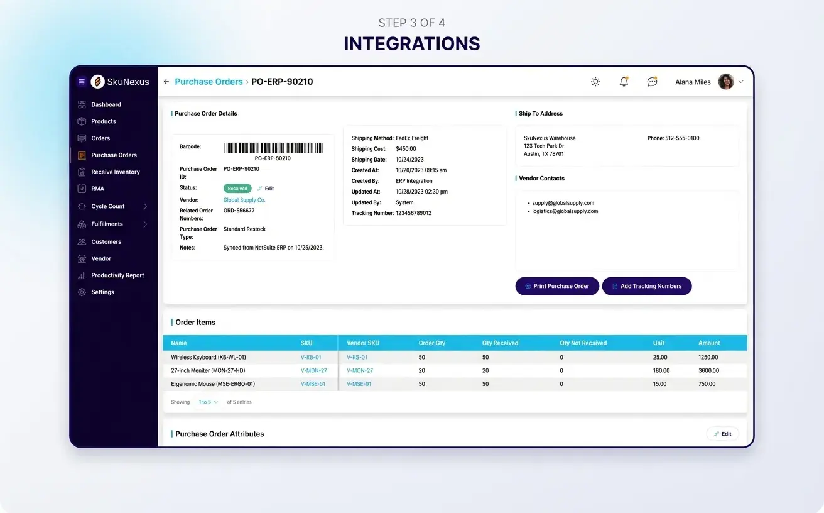The width and height of the screenshot is (824, 513).
Task: Toggle the sidebar with the hamburger icon
Action: tap(82, 81)
